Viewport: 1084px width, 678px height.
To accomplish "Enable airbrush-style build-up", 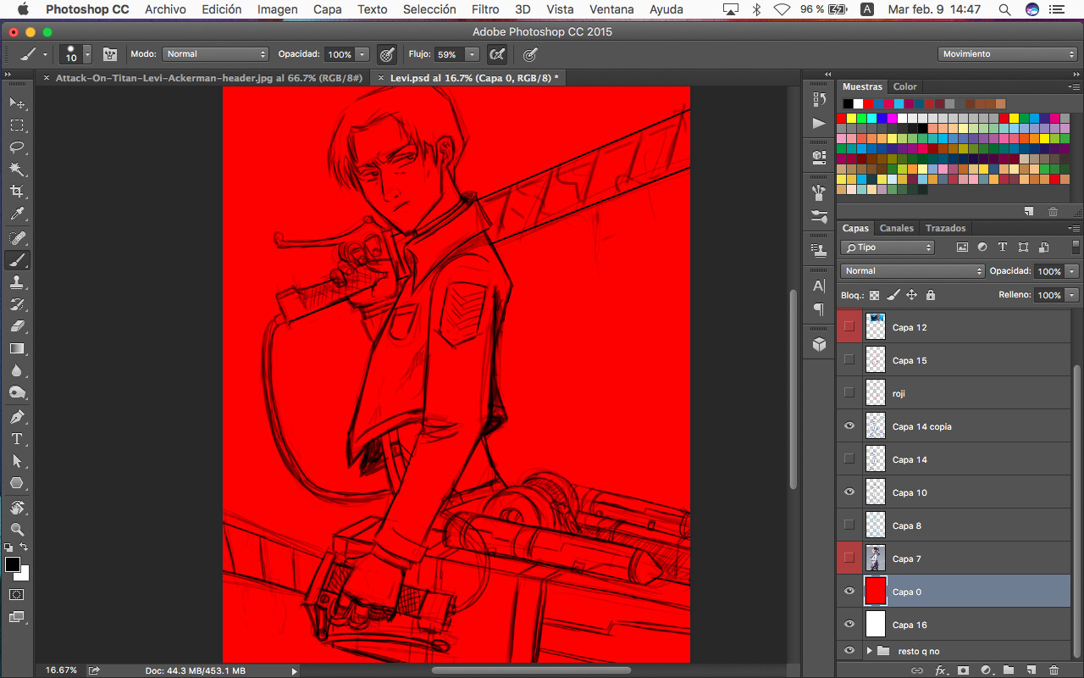I will click(x=497, y=54).
